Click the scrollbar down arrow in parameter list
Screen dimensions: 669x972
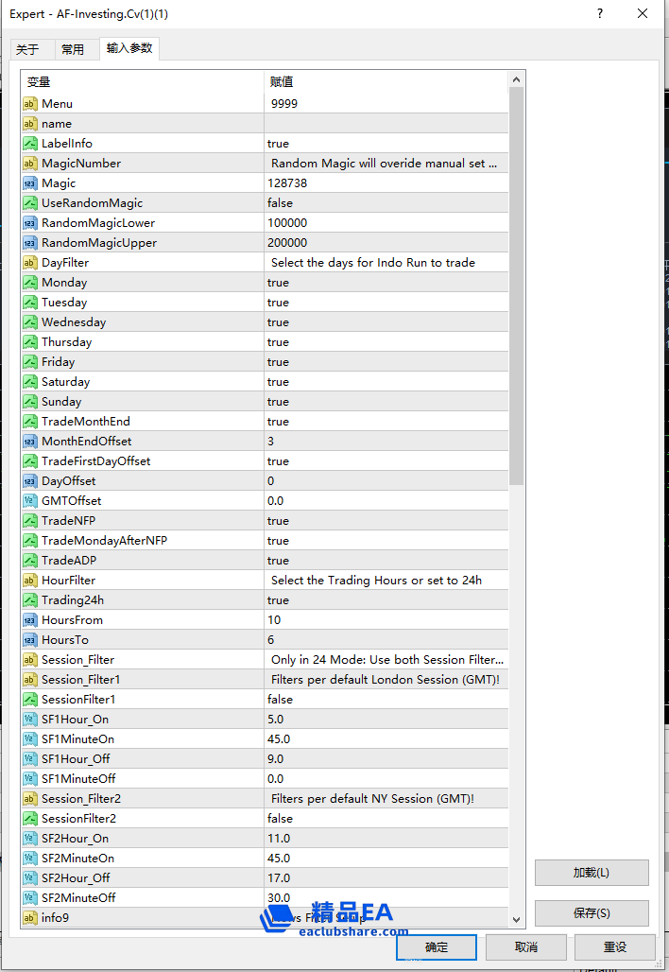point(516,919)
